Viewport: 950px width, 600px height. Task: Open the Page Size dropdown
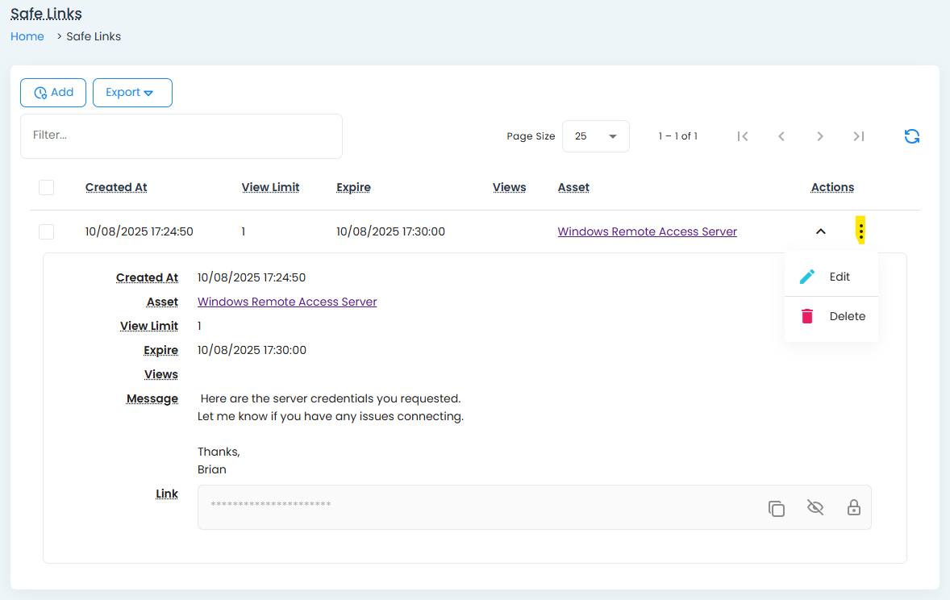tap(595, 136)
